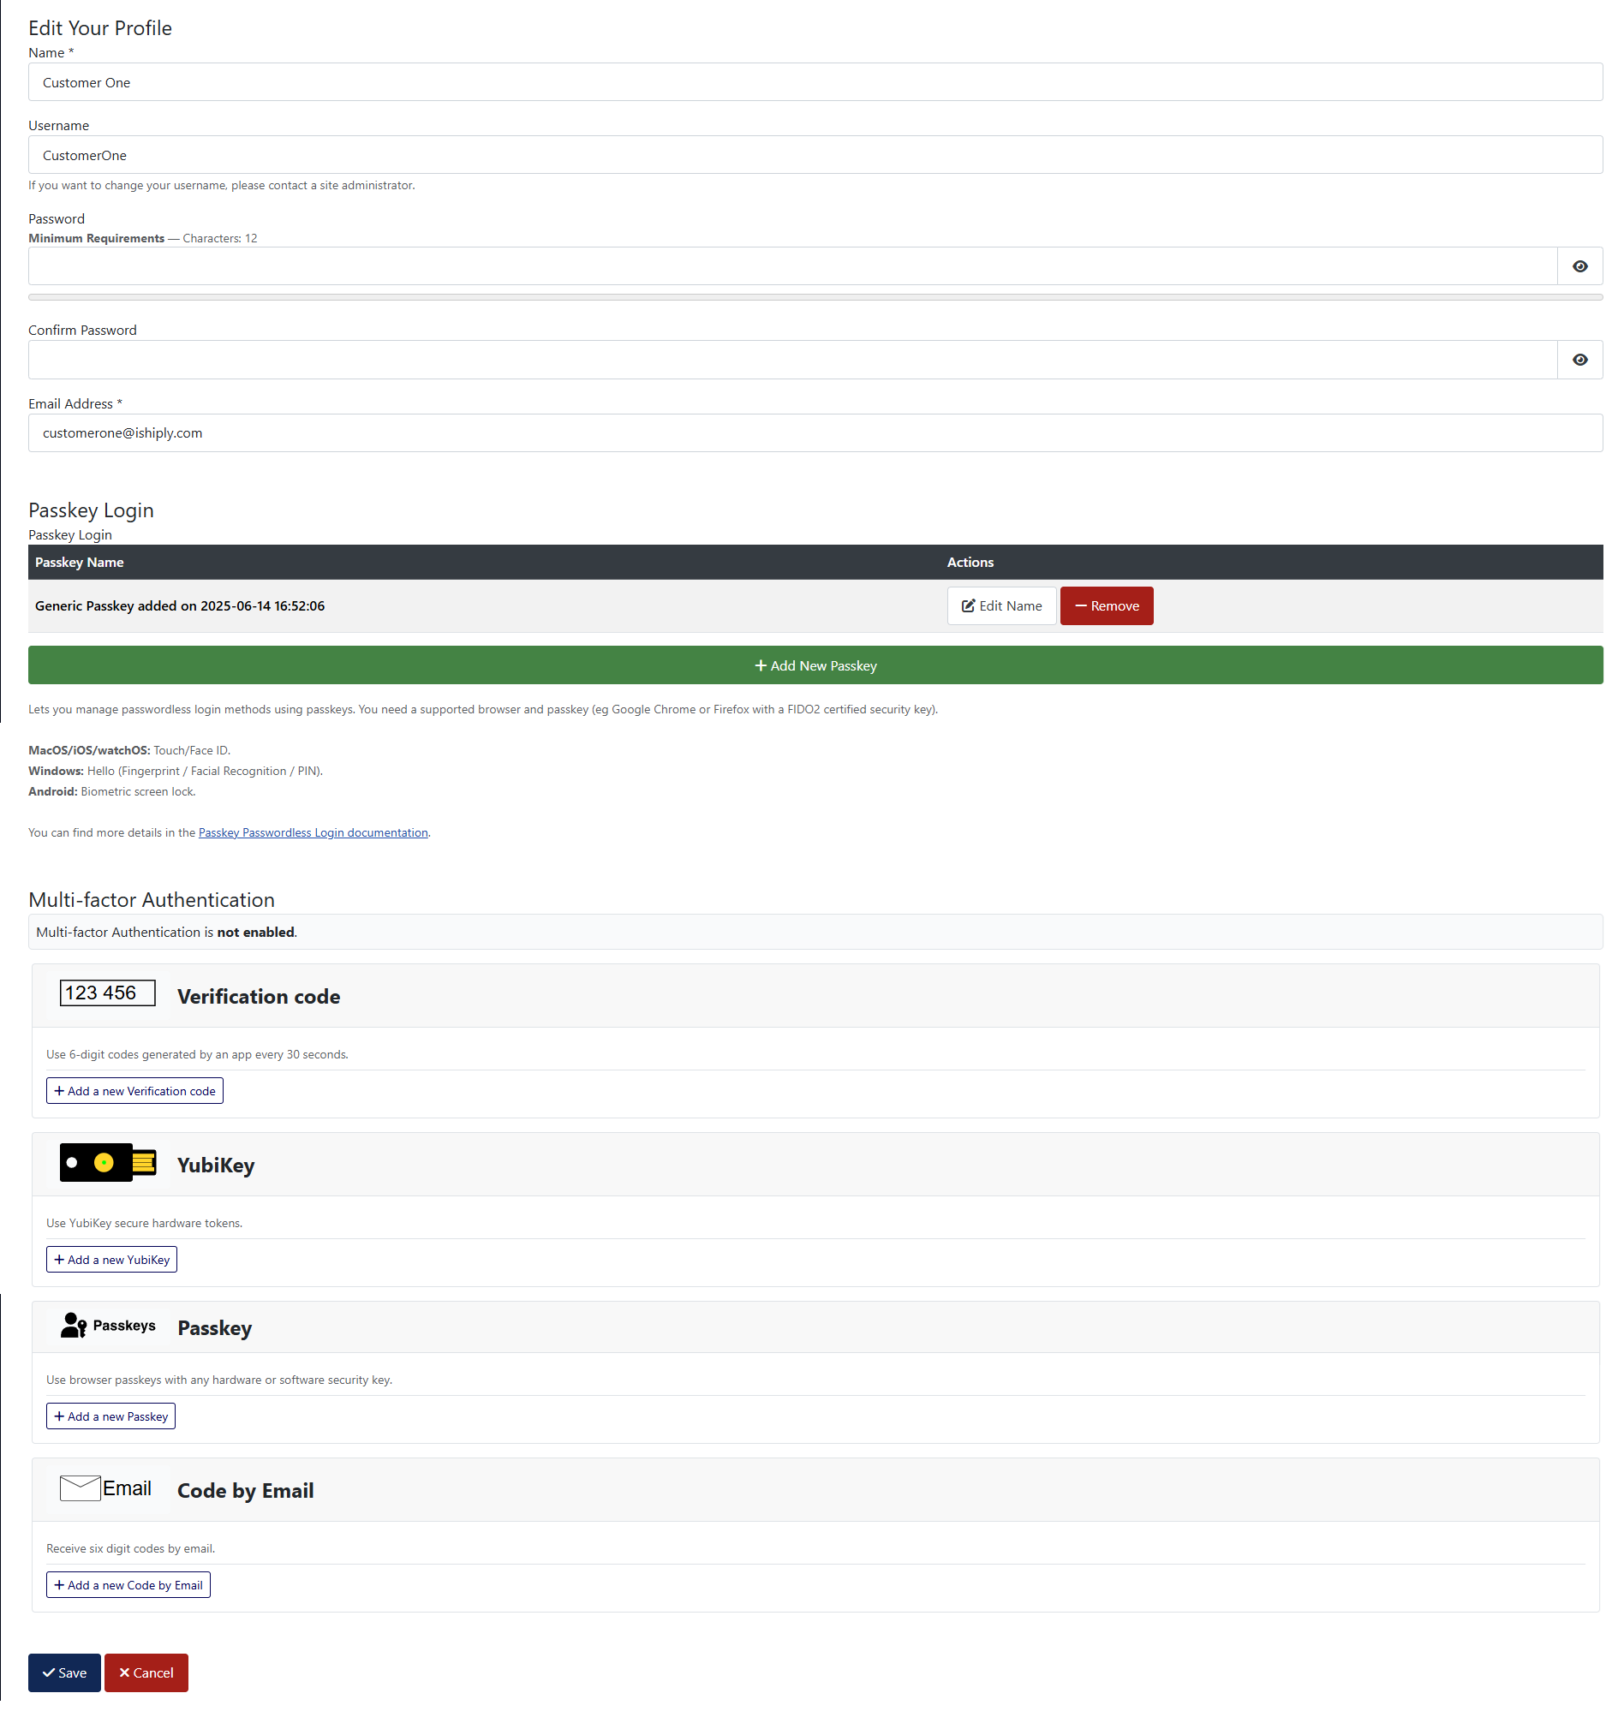Focus the Confirm Password field
Viewport: 1624px width, 1717px height.
(792, 360)
